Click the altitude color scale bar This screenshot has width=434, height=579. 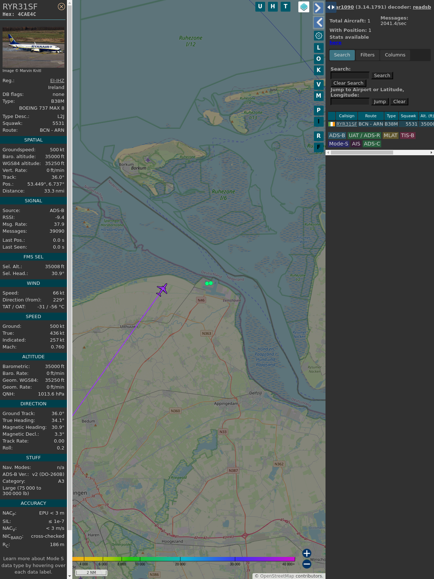coord(184,559)
